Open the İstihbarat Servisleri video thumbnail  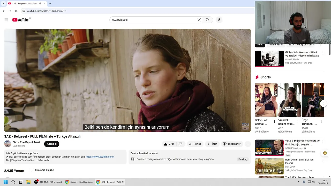tap(269, 148)
